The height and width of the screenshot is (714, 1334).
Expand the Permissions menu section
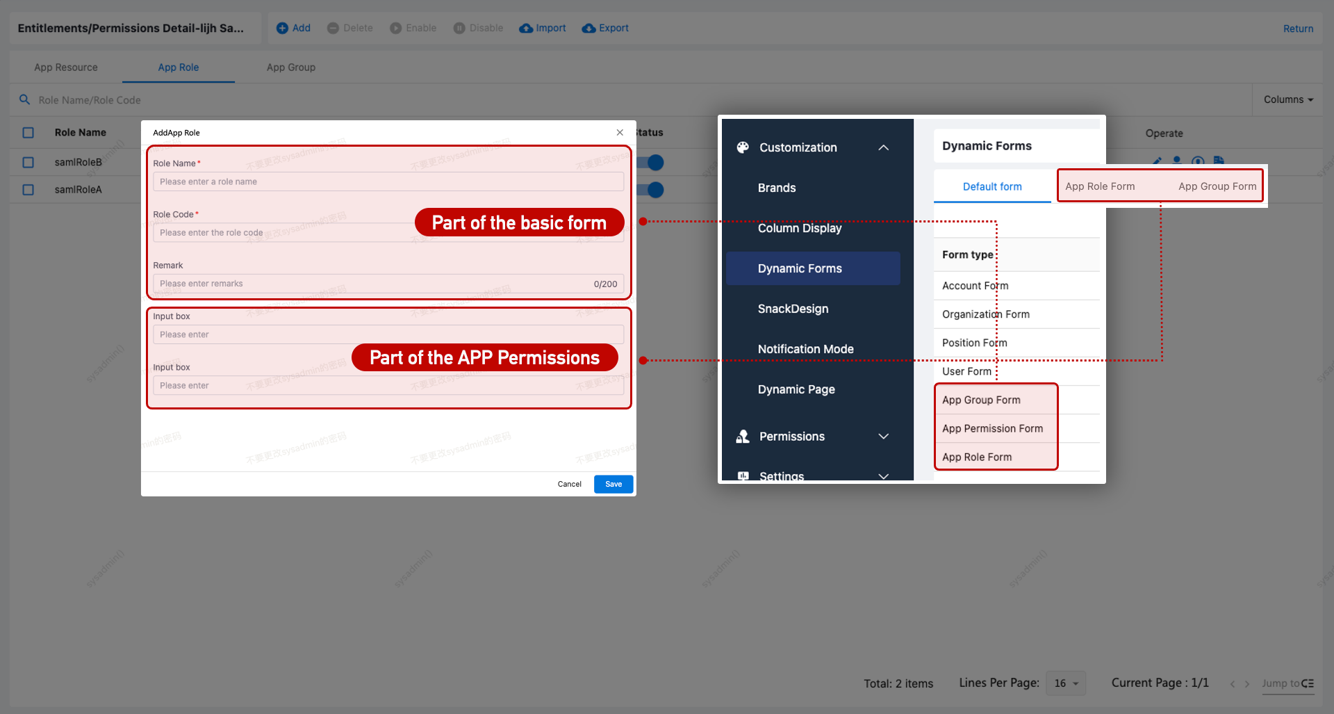click(x=883, y=437)
